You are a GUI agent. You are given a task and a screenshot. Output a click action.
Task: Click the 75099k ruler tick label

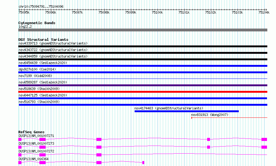click(x=131, y=12)
